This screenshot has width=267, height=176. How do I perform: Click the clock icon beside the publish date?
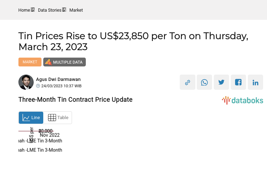(38, 86)
